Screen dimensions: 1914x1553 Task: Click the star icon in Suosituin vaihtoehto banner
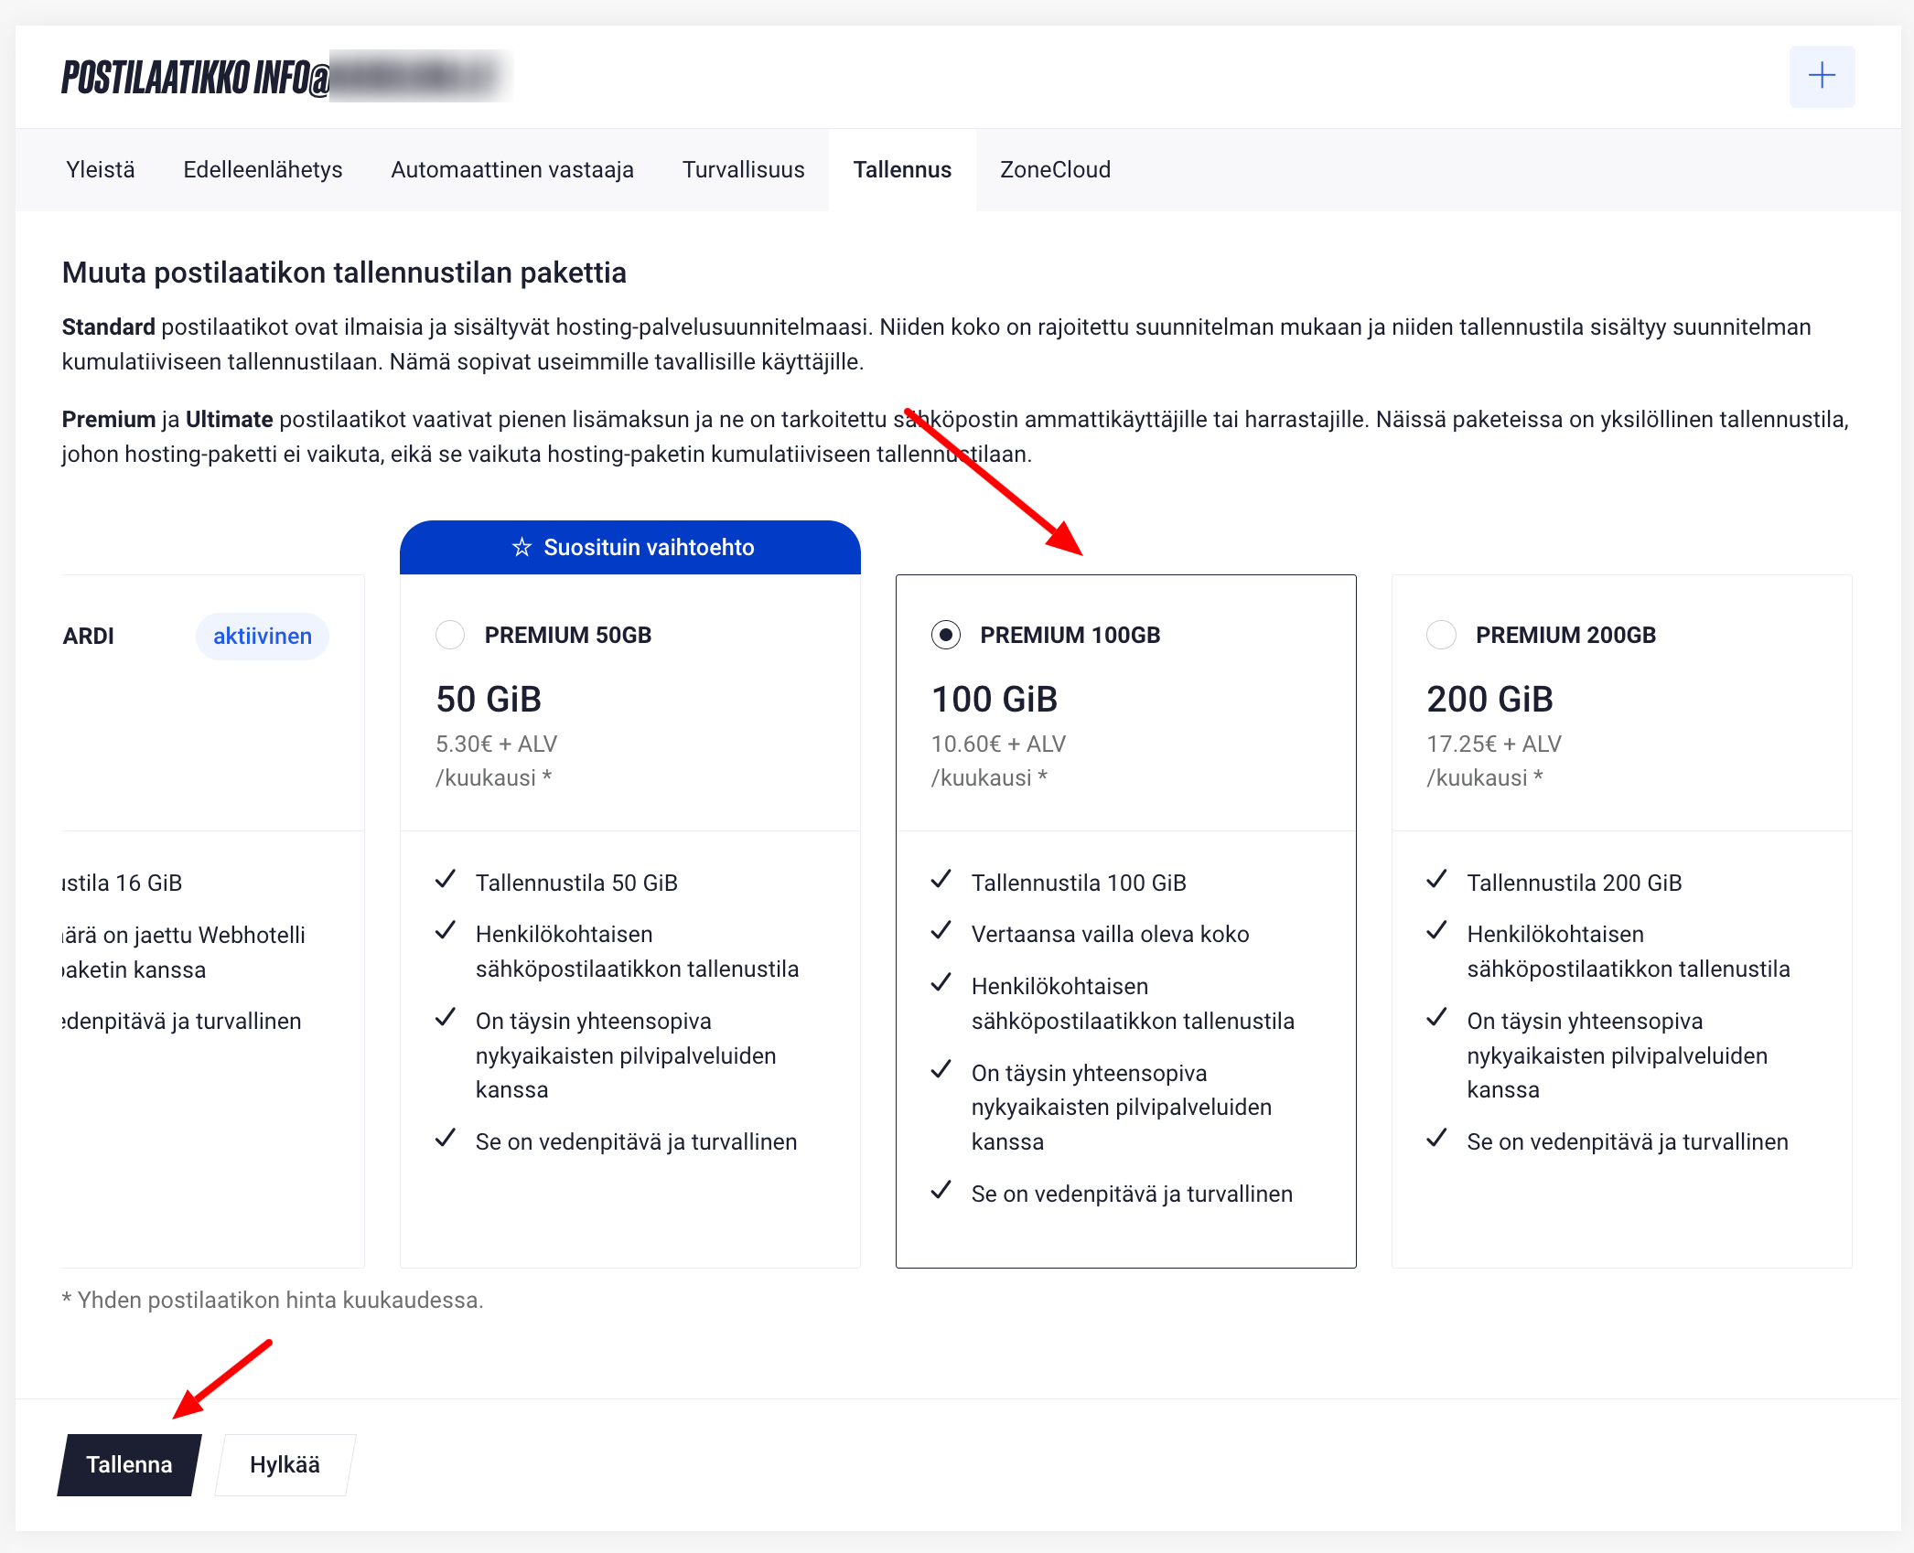pos(522,547)
